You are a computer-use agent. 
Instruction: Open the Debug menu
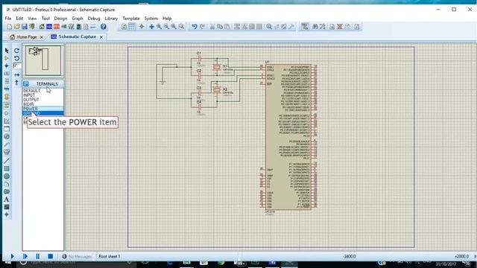click(94, 18)
